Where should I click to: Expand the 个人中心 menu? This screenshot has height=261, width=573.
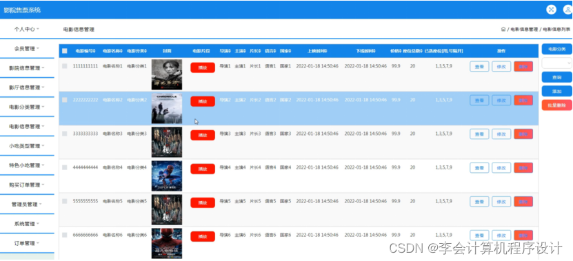(x=27, y=29)
